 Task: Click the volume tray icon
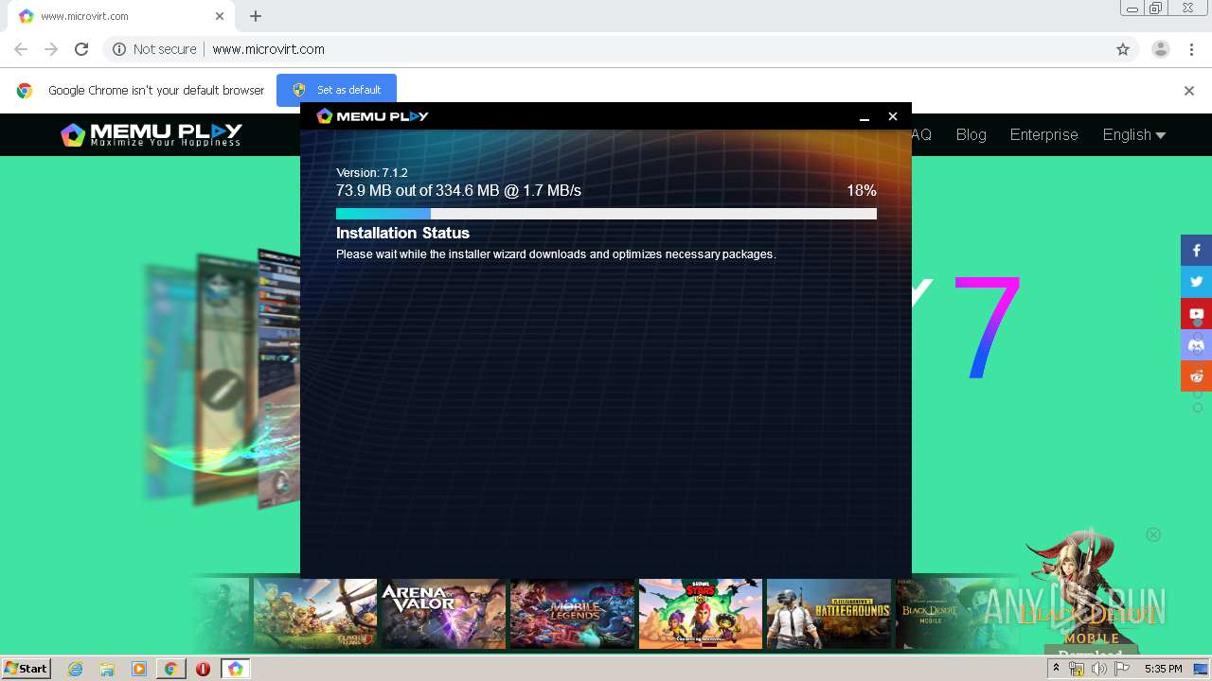coord(1099,669)
